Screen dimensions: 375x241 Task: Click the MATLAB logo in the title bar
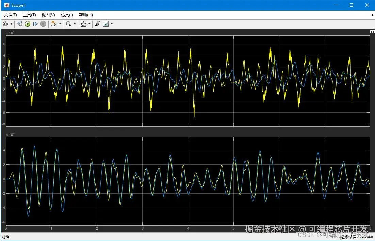coord(6,5)
